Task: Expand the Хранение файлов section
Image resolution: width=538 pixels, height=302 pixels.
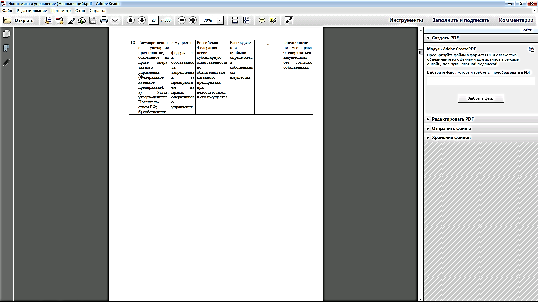Action: [481, 138]
